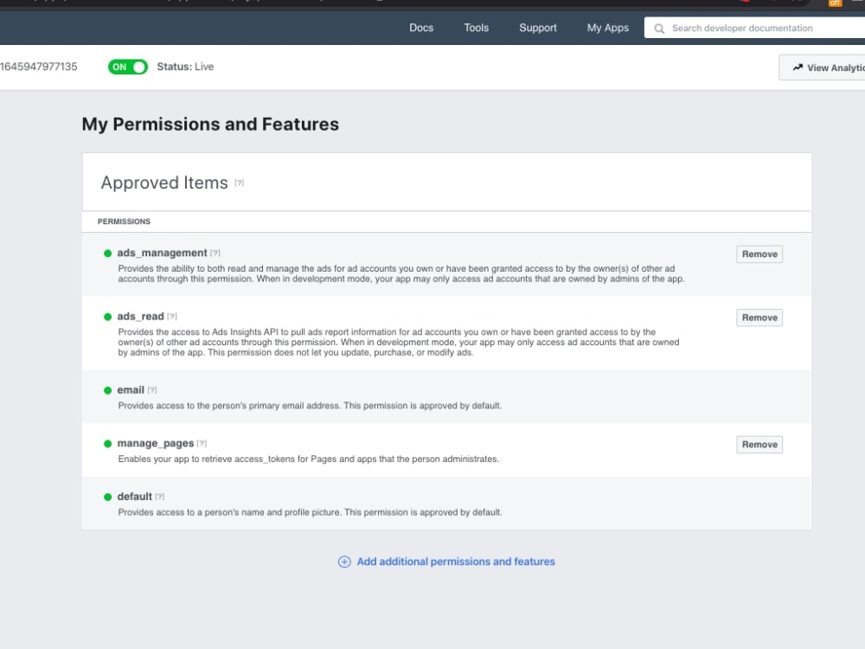The width and height of the screenshot is (865, 649).
Task: Remove the ads_management permission
Action: pyautogui.click(x=759, y=254)
